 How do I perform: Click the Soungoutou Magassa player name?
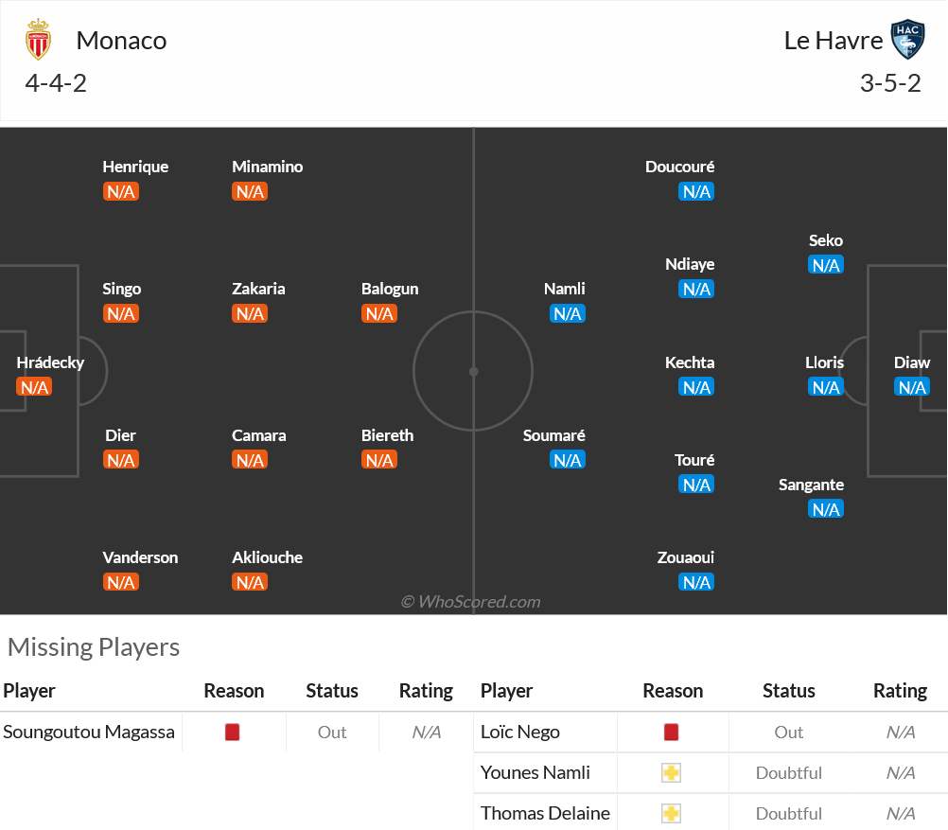click(89, 732)
